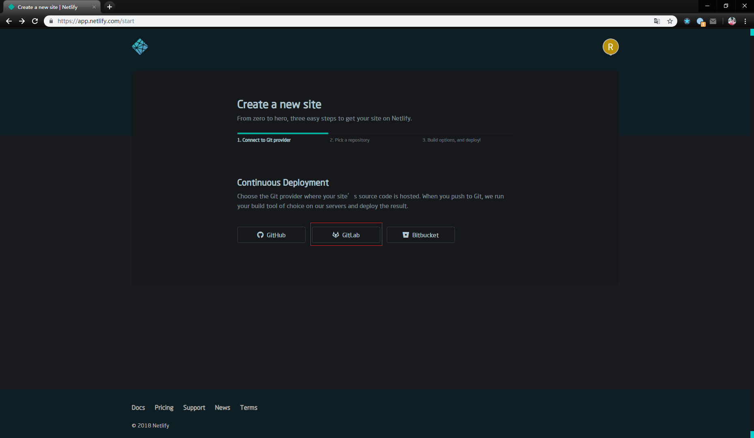
Task: Open the Docs footer link
Action: point(138,408)
